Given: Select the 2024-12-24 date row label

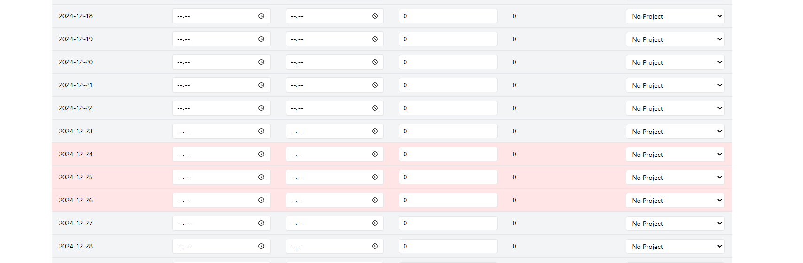Looking at the screenshot, I should [x=76, y=154].
